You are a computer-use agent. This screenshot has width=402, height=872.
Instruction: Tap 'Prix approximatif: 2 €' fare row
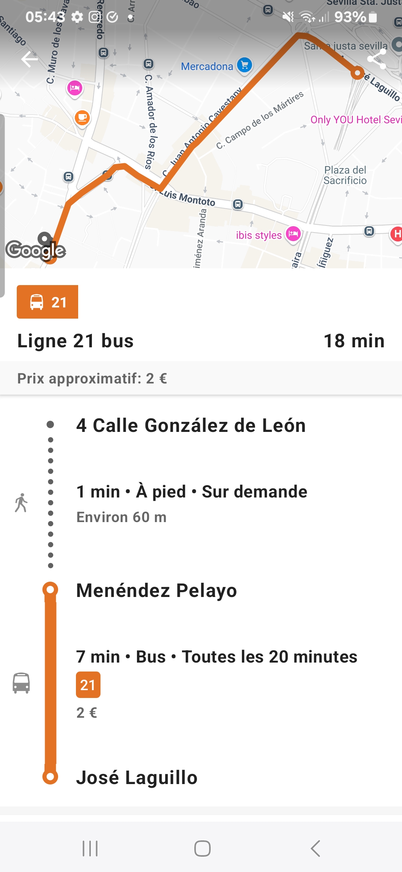(92, 379)
